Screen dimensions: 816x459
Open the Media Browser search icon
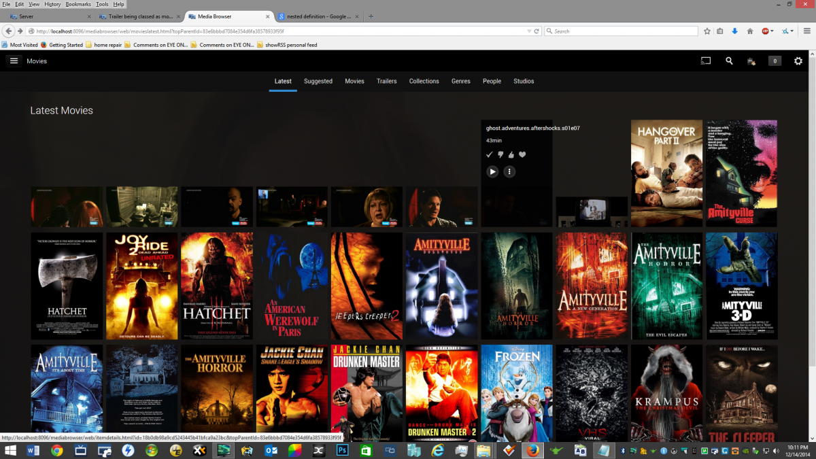click(x=729, y=61)
